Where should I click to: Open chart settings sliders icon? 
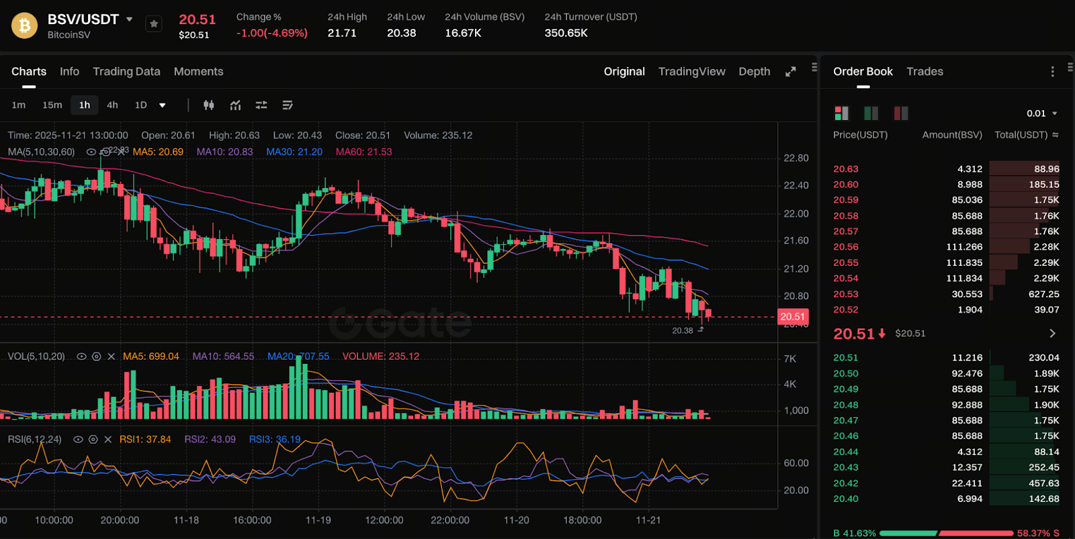pos(261,105)
